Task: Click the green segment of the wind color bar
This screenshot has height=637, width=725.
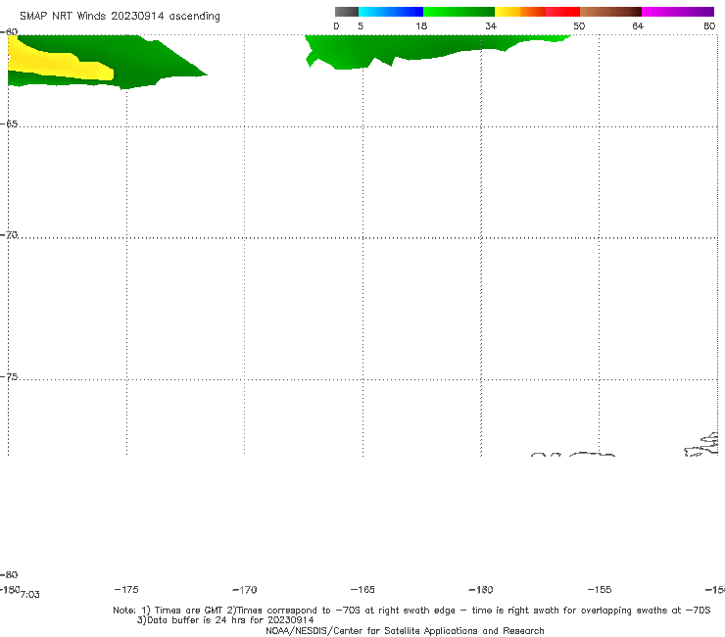Action: 459,12
